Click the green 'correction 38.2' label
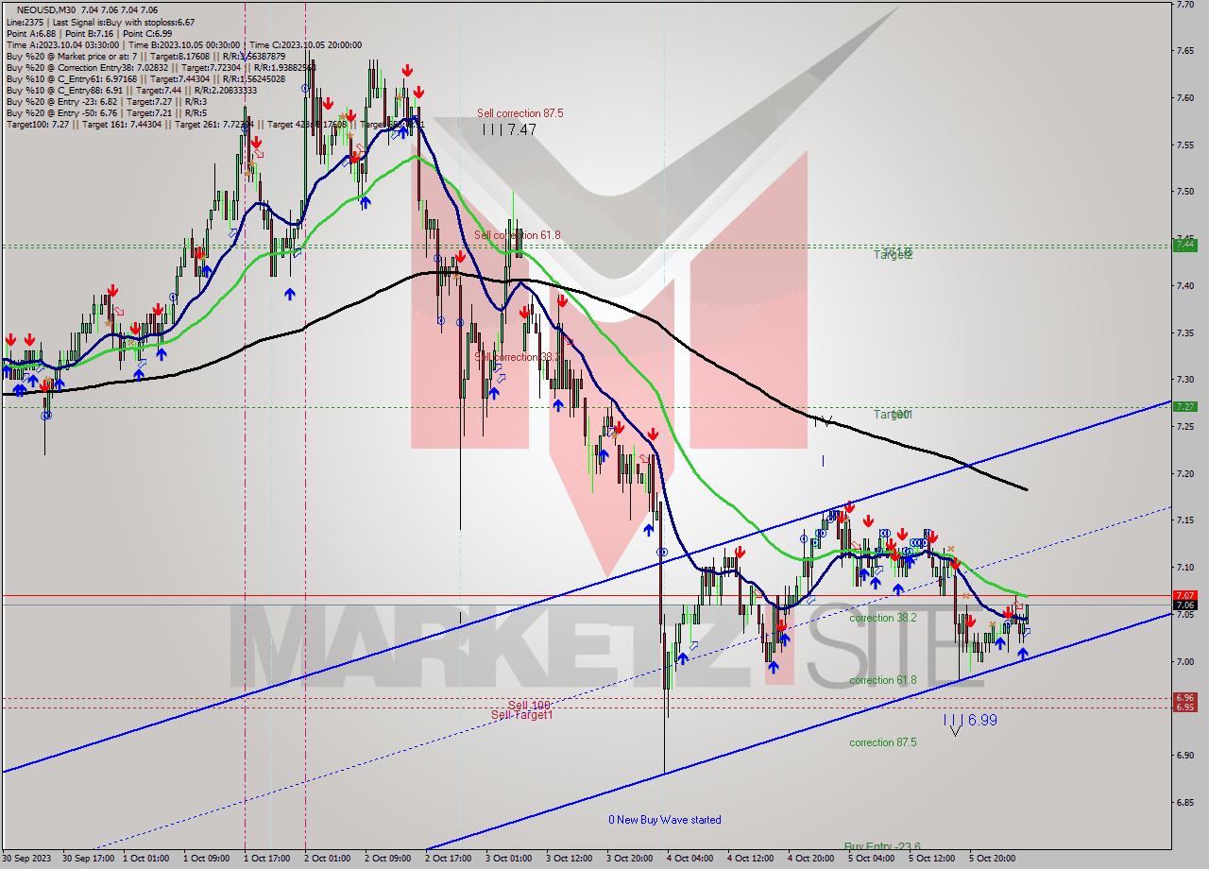Image resolution: width=1209 pixels, height=869 pixels. pyautogui.click(x=883, y=618)
